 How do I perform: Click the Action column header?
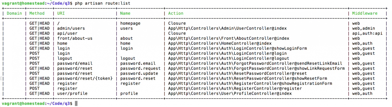point(176,13)
